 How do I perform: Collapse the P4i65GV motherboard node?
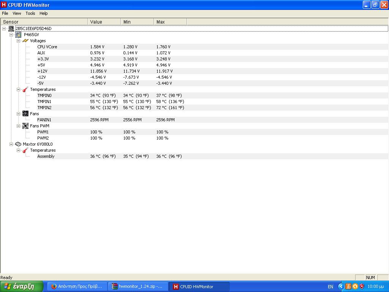pos(11,35)
